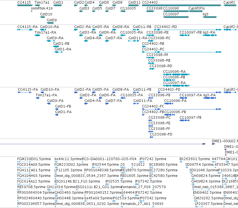
Task: Select the "bs44c11.3prime" EST label
Action: coord(68,159)
